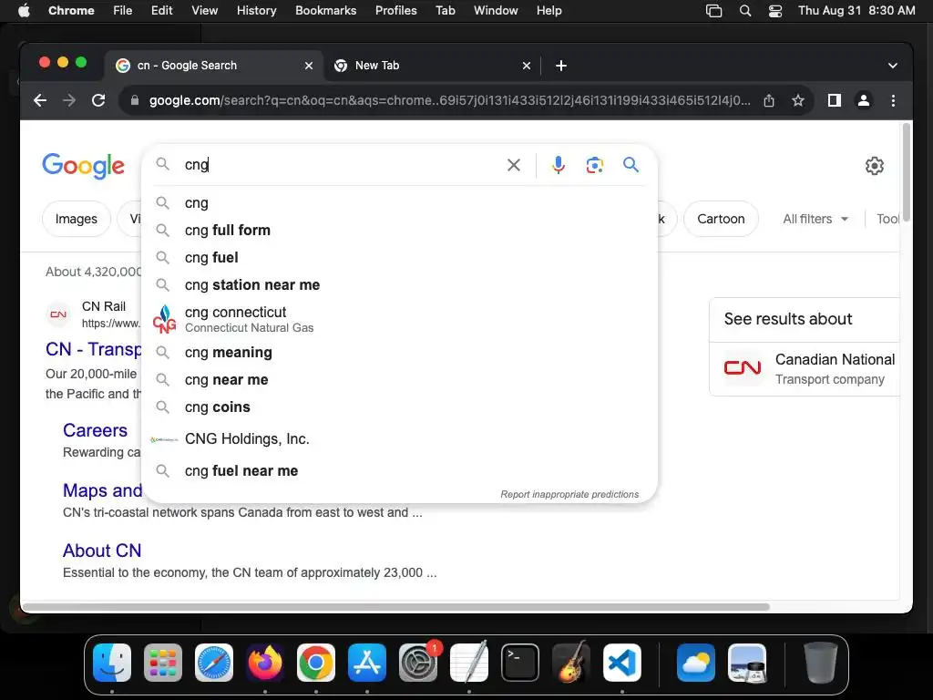
Task: Open Launchpad from the dock
Action: [163, 663]
